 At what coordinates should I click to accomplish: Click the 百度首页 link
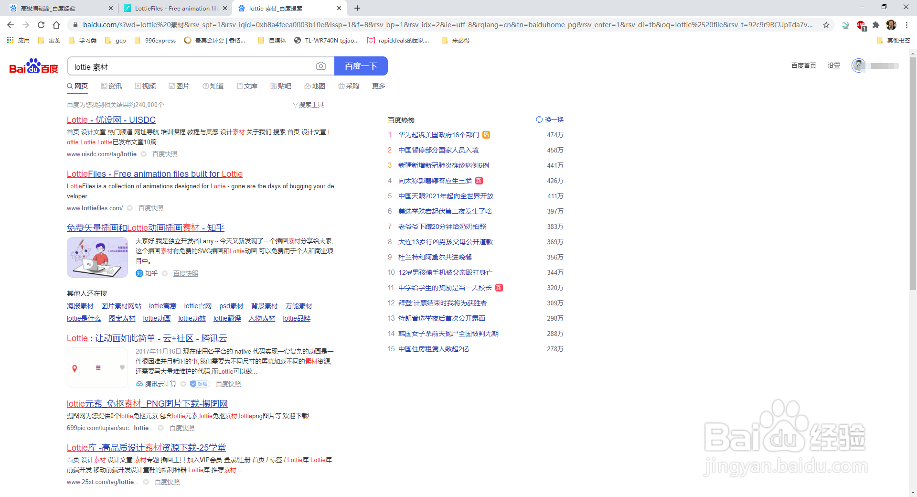coord(804,65)
